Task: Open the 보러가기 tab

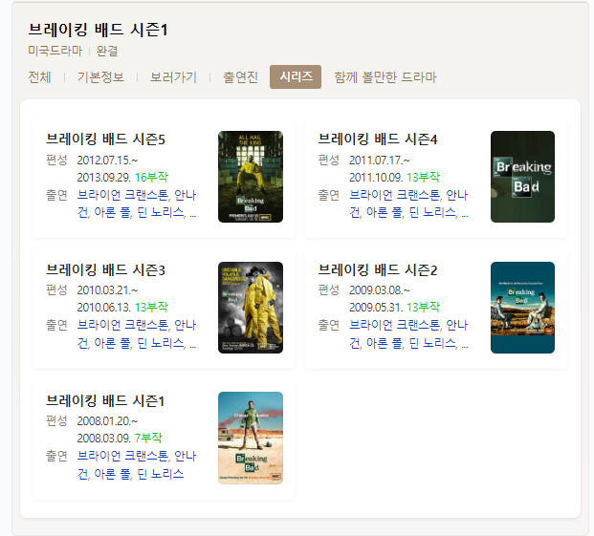Action: (173, 77)
